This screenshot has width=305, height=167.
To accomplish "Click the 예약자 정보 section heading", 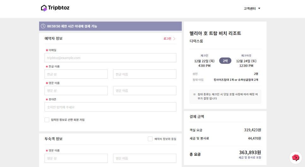I will [x=53, y=38].
